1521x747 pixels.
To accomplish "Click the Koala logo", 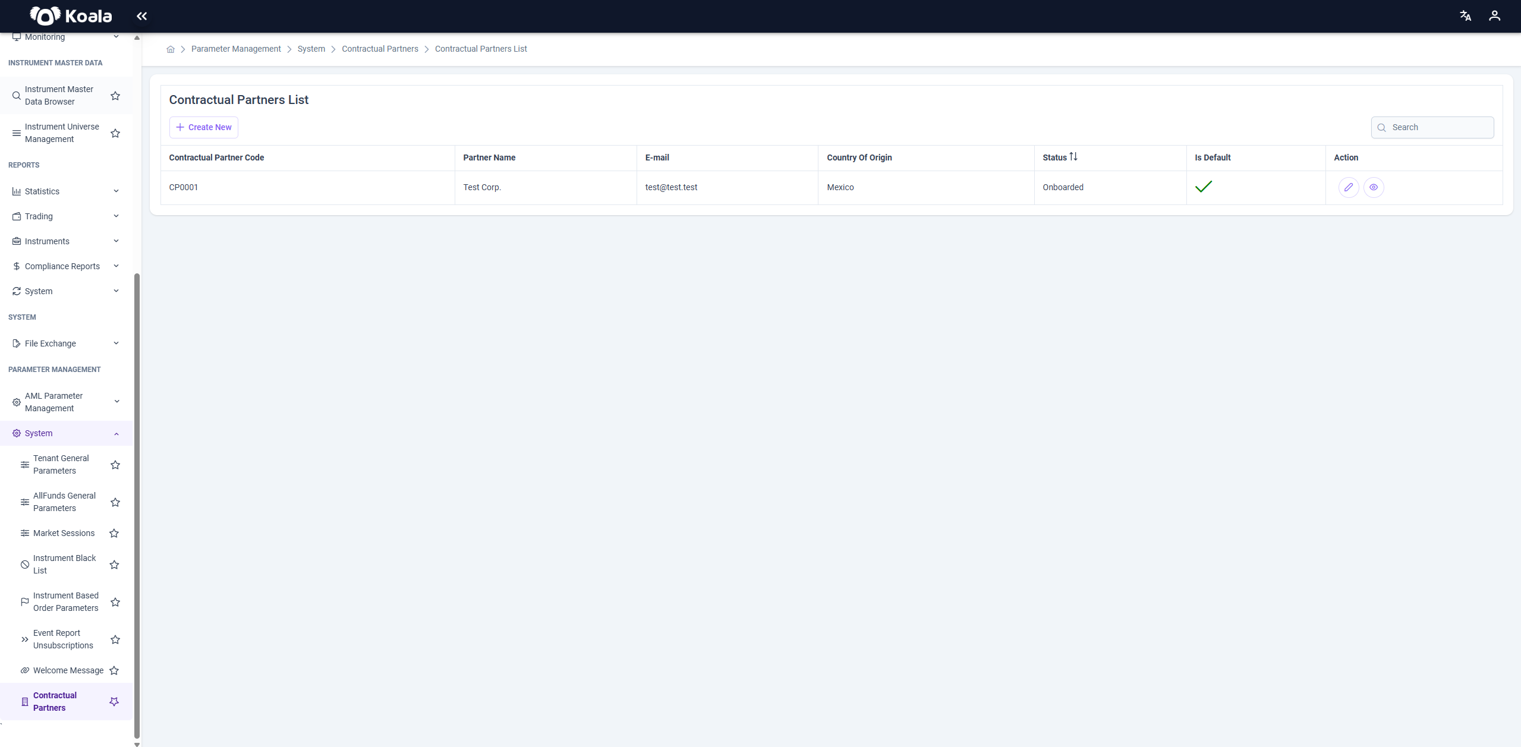I will (x=71, y=16).
